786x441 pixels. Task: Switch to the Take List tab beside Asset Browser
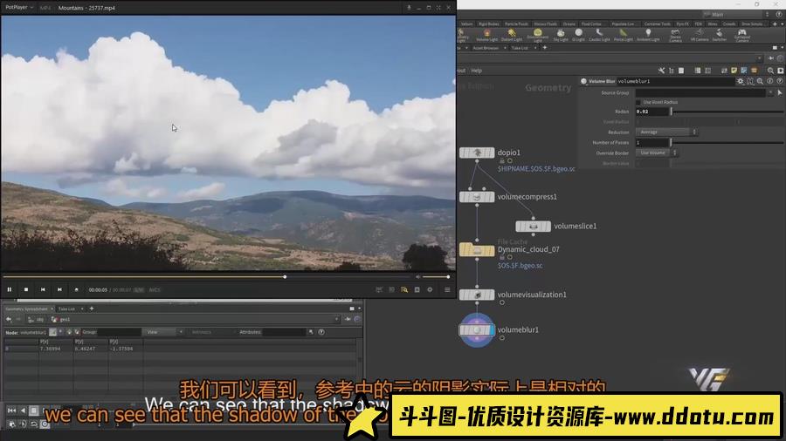pyautogui.click(x=520, y=48)
